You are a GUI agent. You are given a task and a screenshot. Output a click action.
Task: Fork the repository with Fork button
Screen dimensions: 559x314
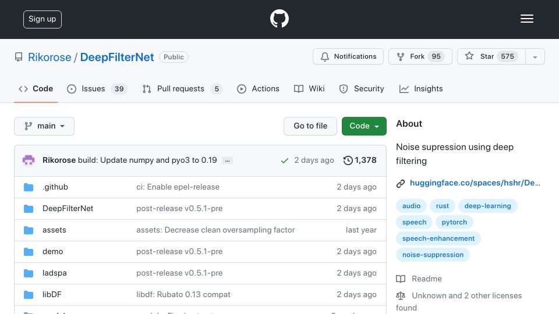(420, 56)
